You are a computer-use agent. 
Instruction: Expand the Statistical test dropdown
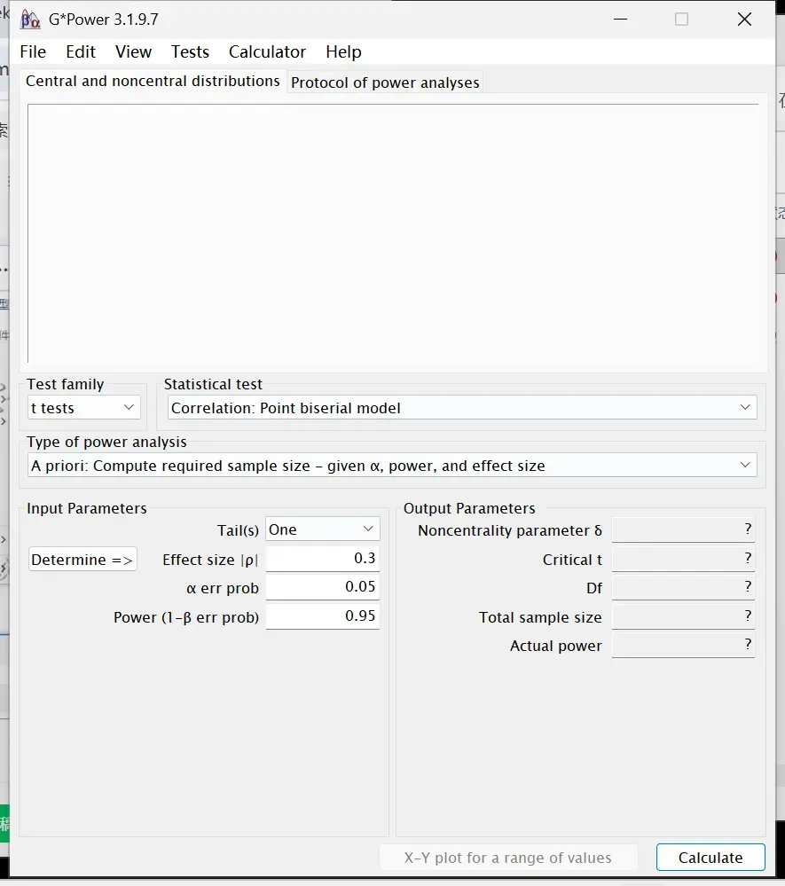[462, 407]
